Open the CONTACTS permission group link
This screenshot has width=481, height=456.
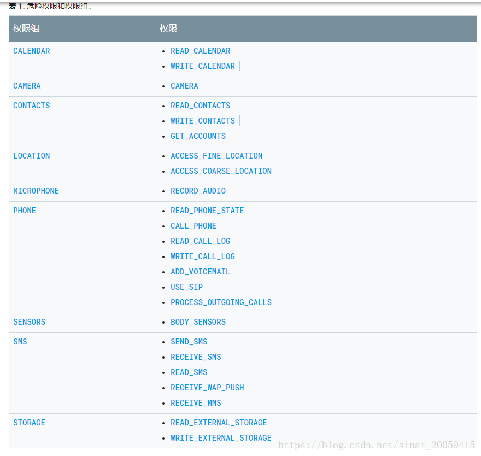(32, 106)
